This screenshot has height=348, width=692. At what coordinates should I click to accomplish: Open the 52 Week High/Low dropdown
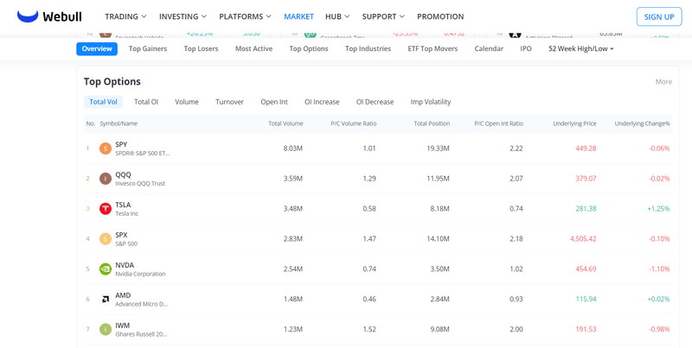click(x=580, y=49)
